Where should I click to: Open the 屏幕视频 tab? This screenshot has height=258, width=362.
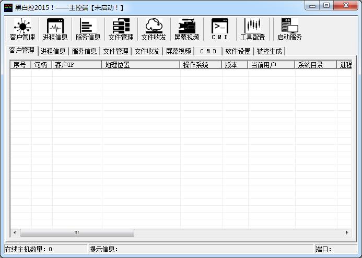[179, 51]
